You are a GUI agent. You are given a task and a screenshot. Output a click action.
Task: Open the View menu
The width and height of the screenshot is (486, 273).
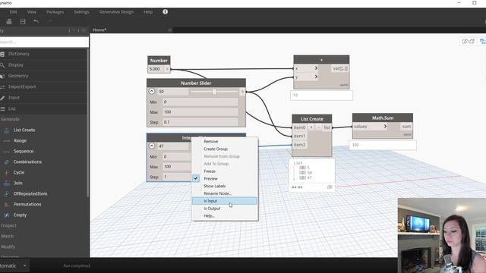pyautogui.click(x=32, y=12)
